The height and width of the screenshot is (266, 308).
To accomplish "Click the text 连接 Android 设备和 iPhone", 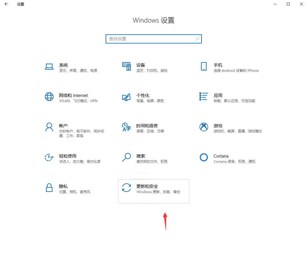I will click(236, 70).
